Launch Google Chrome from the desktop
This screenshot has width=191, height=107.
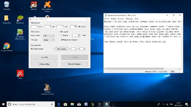(7, 47)
